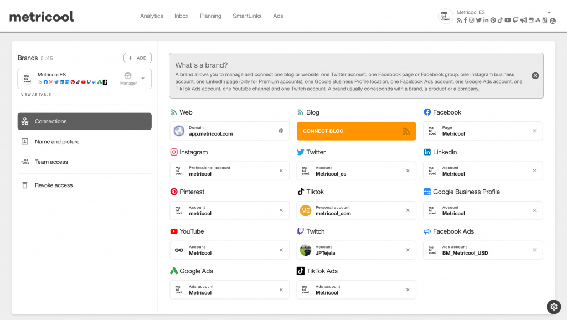Click the header Pinterest network icon

click(493, 20)
